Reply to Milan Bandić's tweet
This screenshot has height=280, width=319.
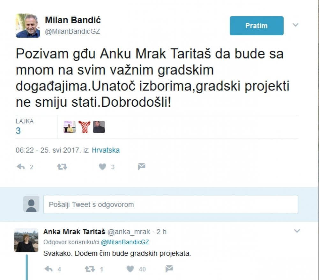tap(21, 167)
